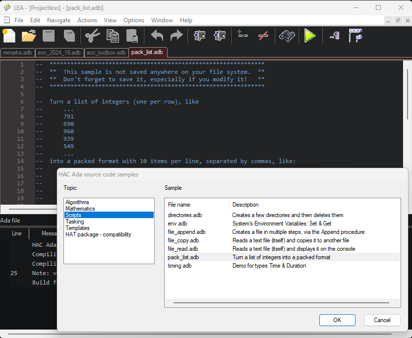
Task: Click the document icon left of File menu
Action: [x=7, y=20]
